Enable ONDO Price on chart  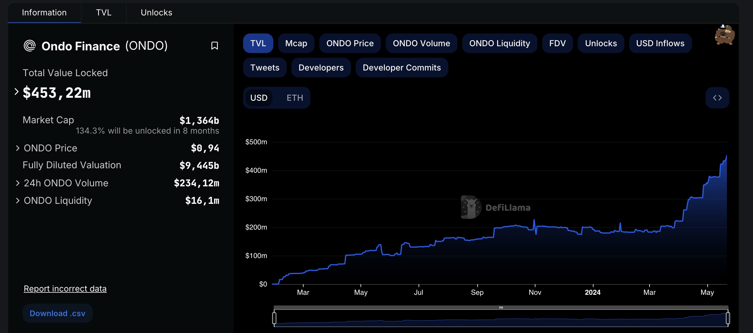[350, 43]
